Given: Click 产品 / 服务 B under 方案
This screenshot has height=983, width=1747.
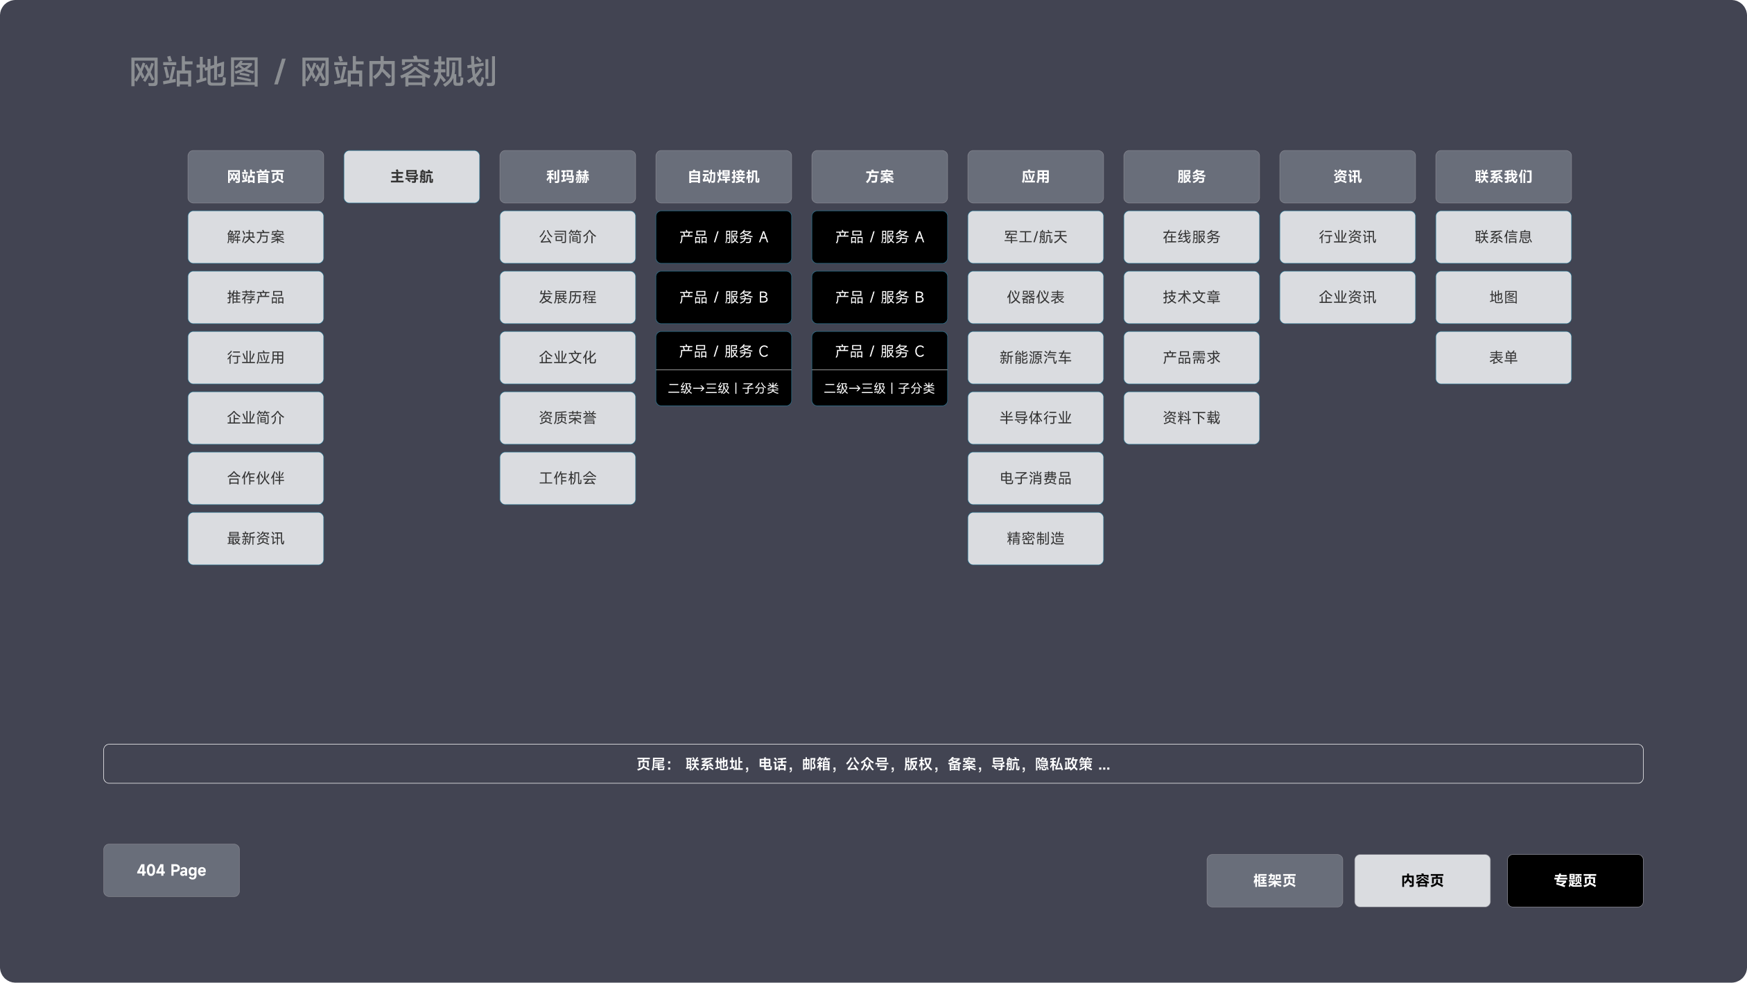Looking at the screenshot, I should 879,297.
